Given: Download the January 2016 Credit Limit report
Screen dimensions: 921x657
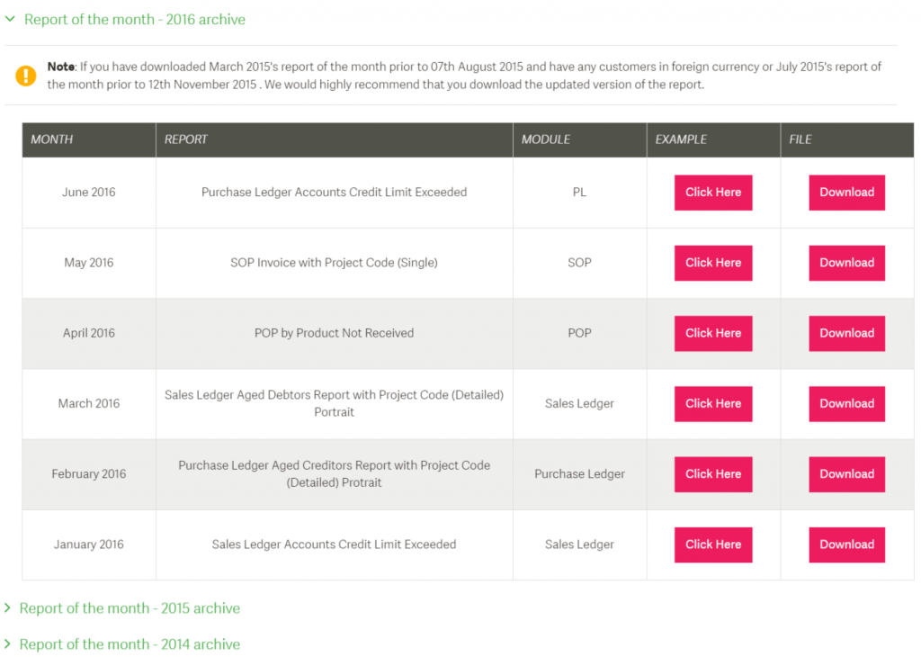Looking at the screenshot, I should coord(846,544).
